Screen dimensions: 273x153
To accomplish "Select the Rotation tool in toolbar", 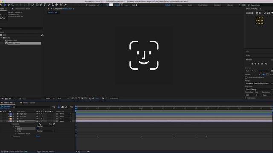I will [x=29, y=5].
